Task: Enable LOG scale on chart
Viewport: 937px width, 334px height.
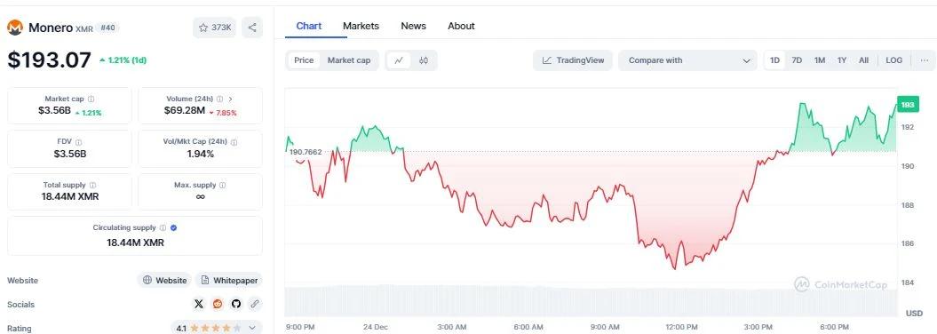Action: (x=894, y=60)
